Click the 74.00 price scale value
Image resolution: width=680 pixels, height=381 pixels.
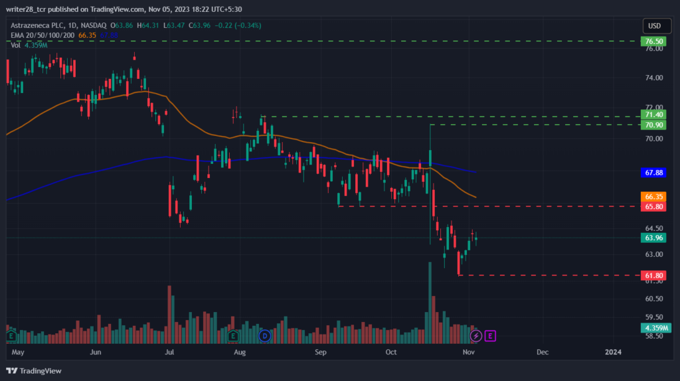click(x=654, y=78)
